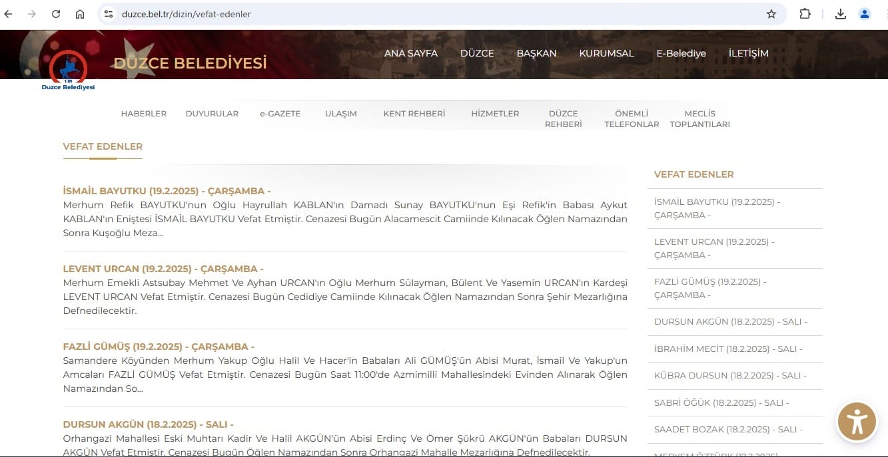Reload the page using refresh icon
Viewport: 888px width, 457px height.
coord(56,14)
